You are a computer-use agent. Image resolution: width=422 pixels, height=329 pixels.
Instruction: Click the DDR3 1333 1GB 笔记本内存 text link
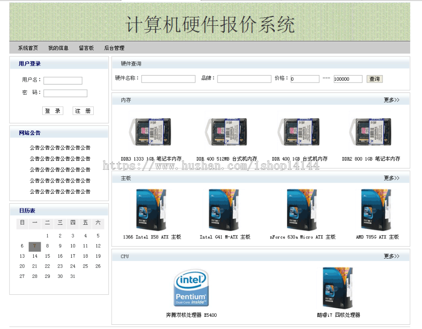click(x=151, y=159)
